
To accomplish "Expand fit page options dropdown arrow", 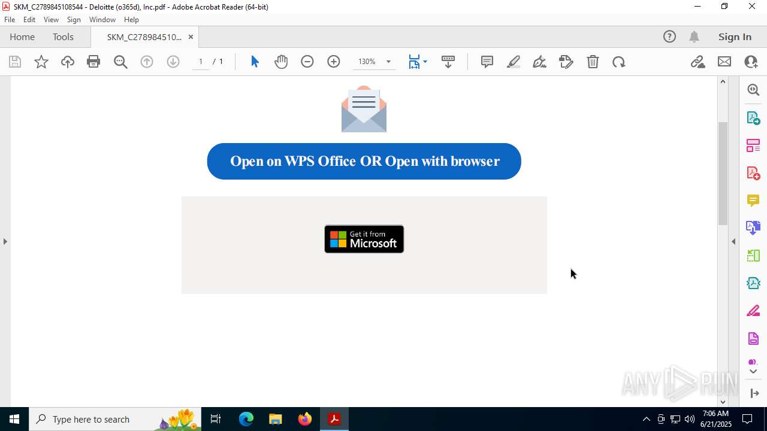I will coord(425,62).
